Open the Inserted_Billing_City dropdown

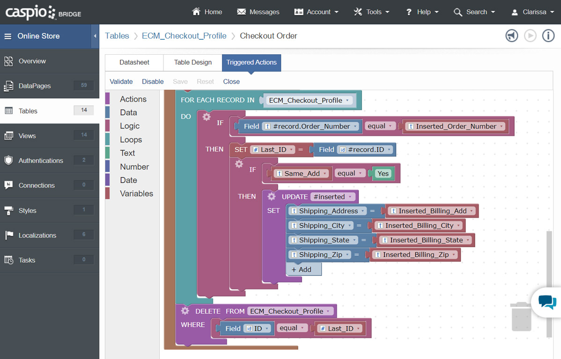[x=419, y=225]
